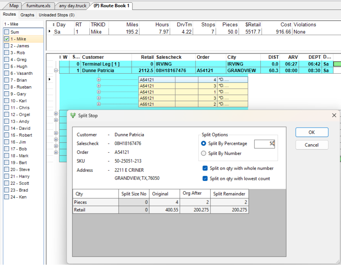Click the Retail Split Size No cell
The width and height of the screenshot is (341, 265).
134,210
